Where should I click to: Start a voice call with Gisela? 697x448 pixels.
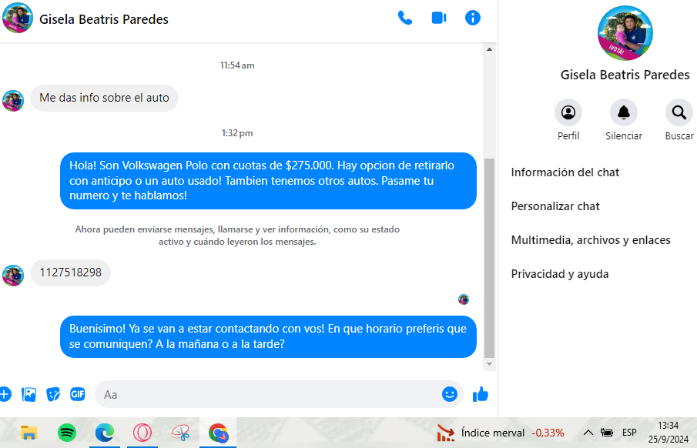click(x=405, y=18)
